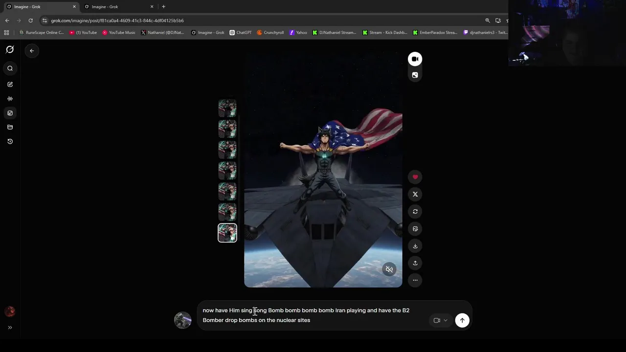Open the Imagine icon in the sidebar
The width and height of the screenshot is (626, 352).
tap(10, 113)
